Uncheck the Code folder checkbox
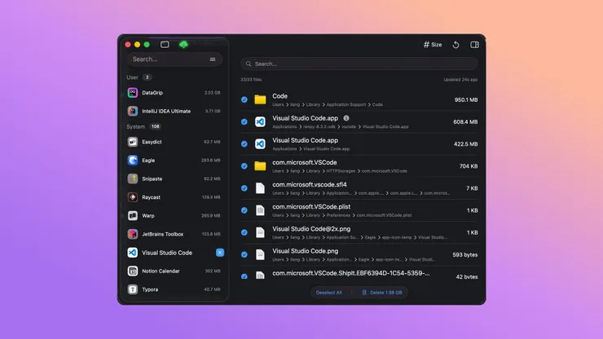The height and width of the screenshot is (339, 603). click(244, 99)
